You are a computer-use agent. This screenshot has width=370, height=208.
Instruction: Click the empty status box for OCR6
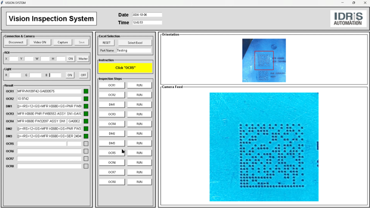click(x=86, y=151)
